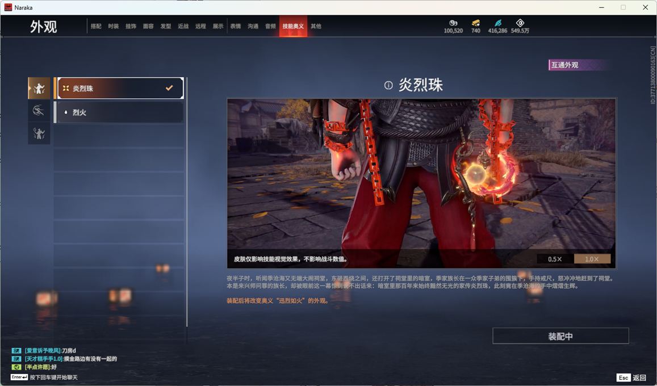Open the 互通外观 button
The height and width of the screenshot is (386, 657).
[578, 65]
